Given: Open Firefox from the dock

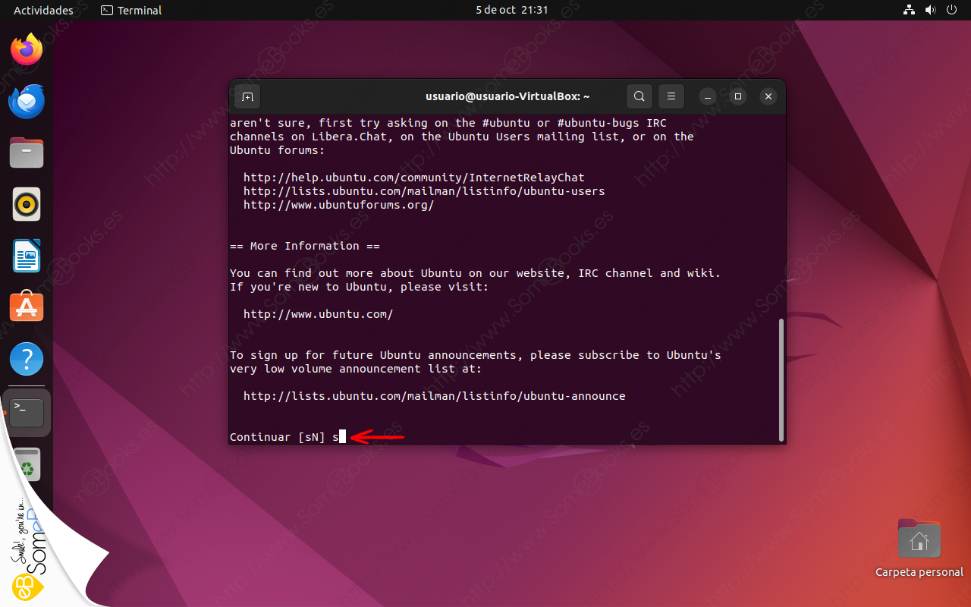Looking at the screenshot, I should pos(27,50).
